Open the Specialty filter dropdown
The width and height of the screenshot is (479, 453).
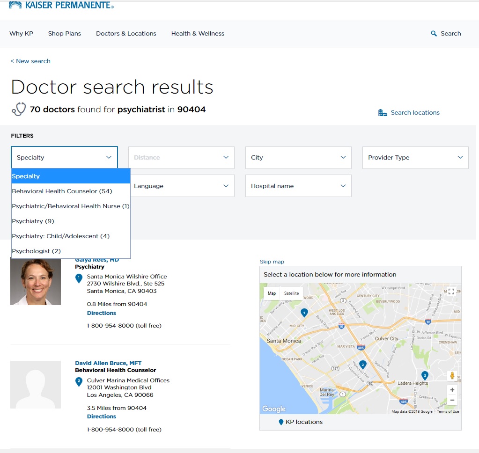[x=64, y=158]
